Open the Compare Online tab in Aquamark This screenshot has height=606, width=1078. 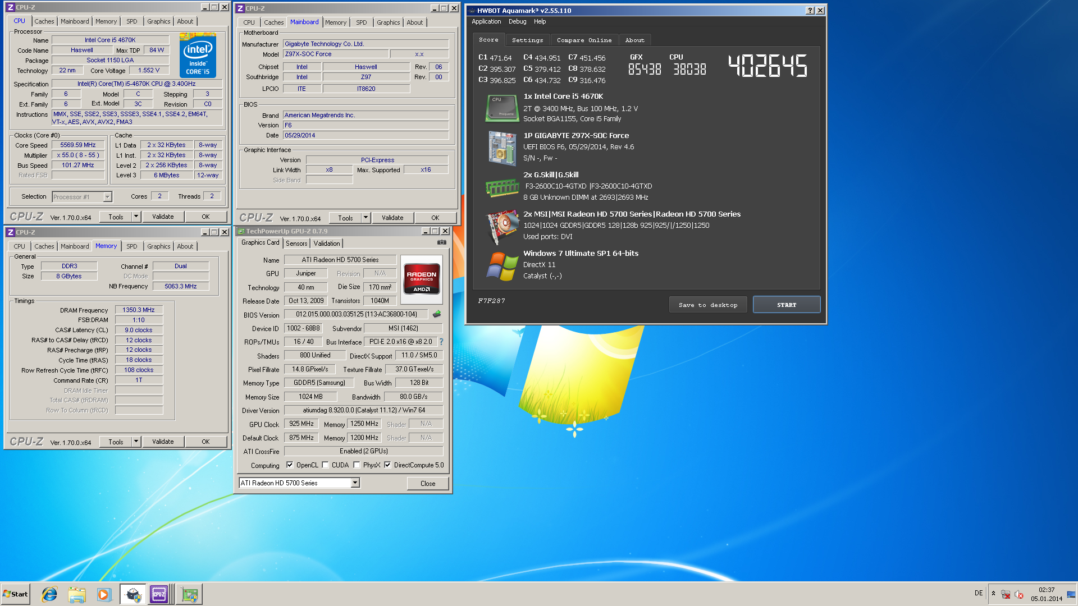584,40
